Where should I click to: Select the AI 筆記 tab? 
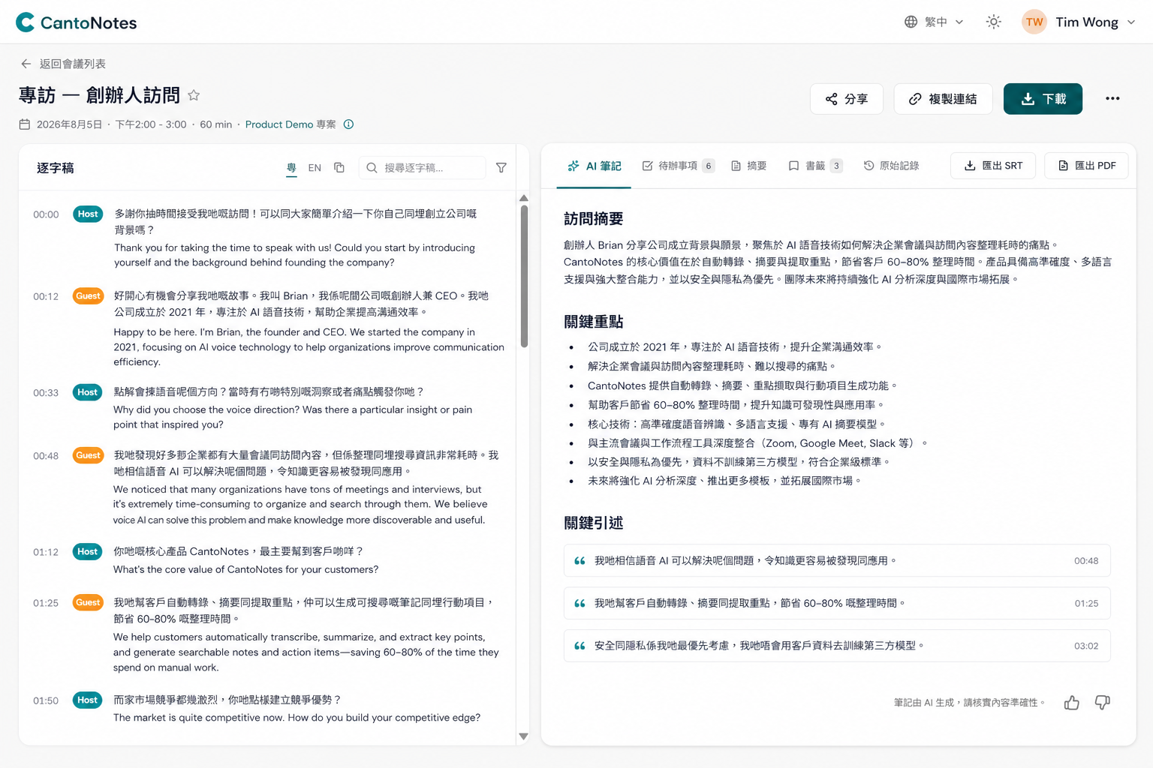click(x=595, y=166)
